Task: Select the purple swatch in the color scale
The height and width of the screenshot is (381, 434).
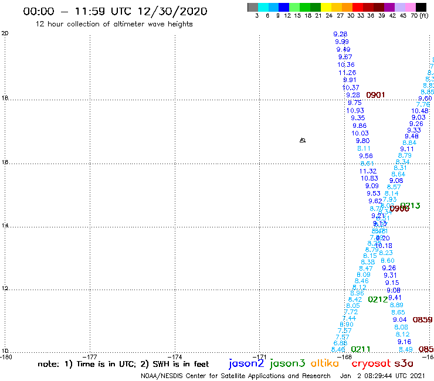Action: pyautogui.click(x=389, y=7)
